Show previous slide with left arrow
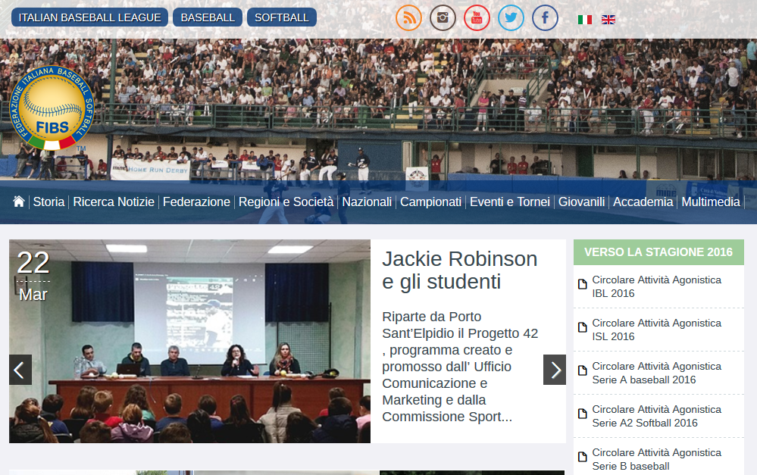757x475 pixels. [20, 370]
